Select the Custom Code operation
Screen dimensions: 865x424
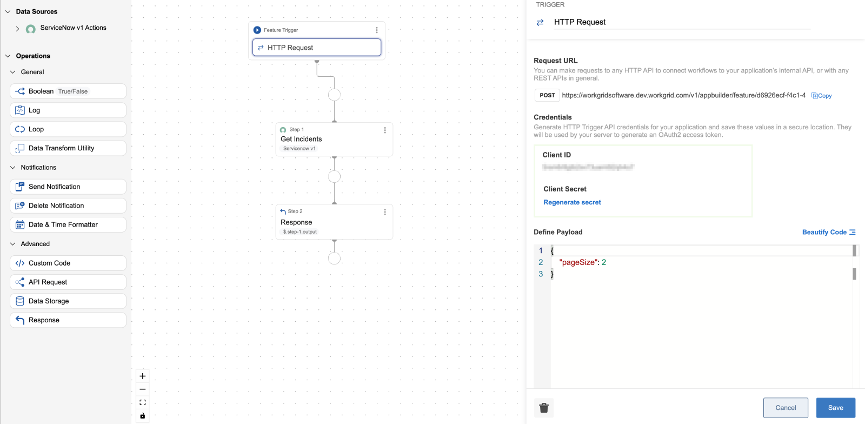(x=68, y=263)
